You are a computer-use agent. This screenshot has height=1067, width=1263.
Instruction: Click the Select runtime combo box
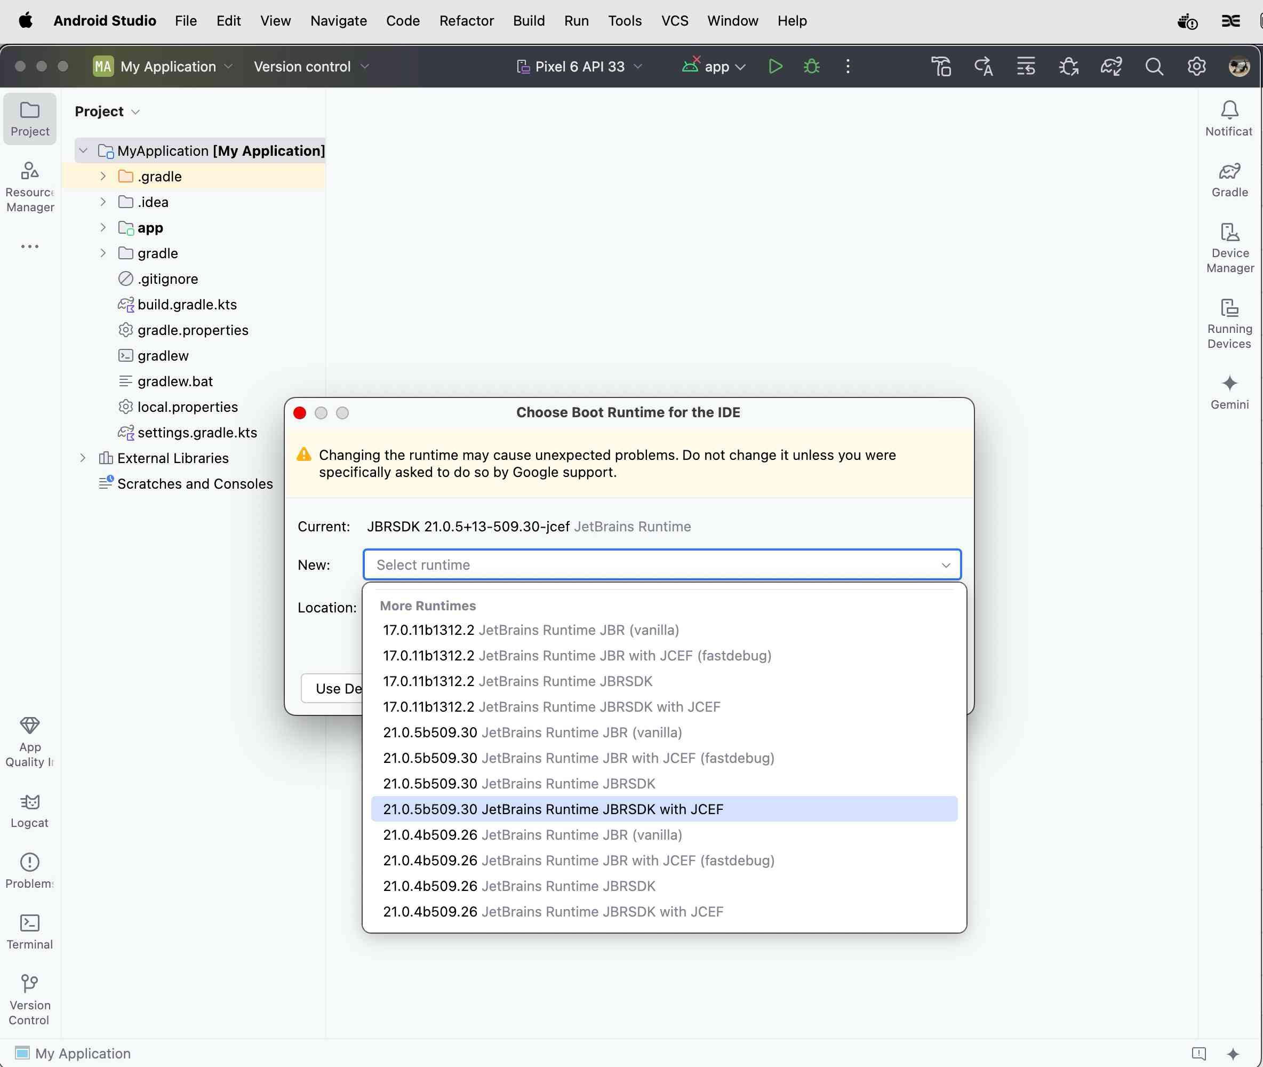pyautogui.click(x=661, y=564)
